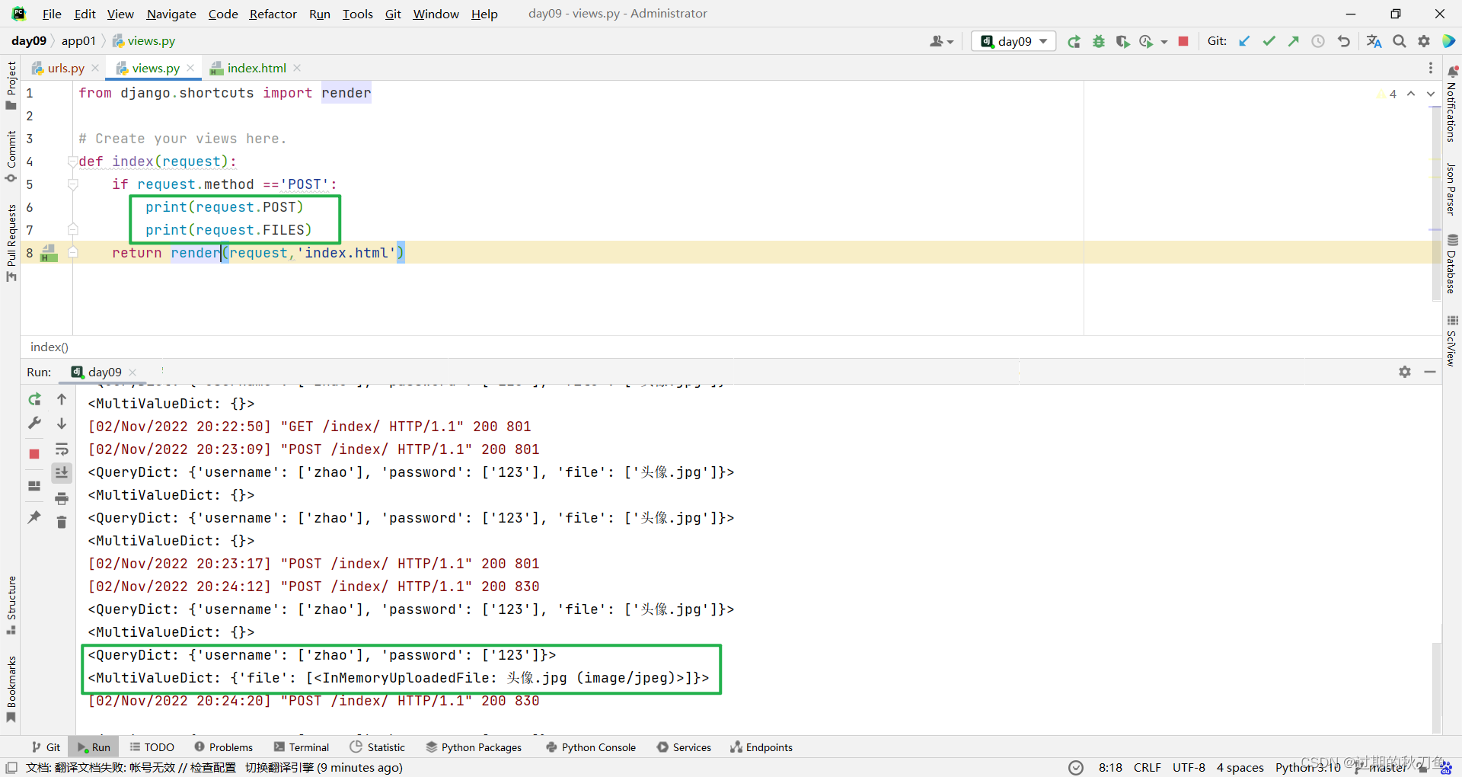Viewport: 1462px width, 777px height.
Task: Rerun day09 in Run panel
Action: [34, 399]
